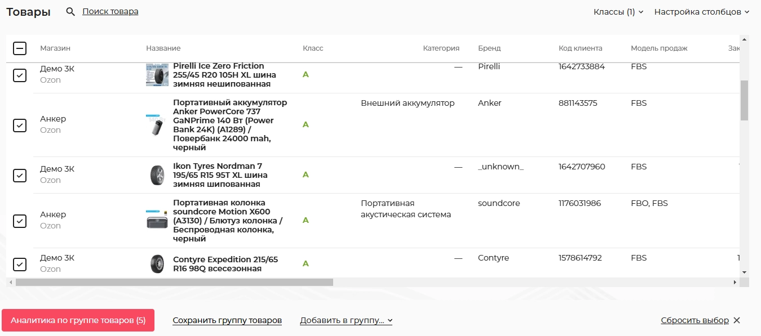Open the Ikon Tyres Nordman 7 image
The image size is (761, 336).
tap(157, 175)
